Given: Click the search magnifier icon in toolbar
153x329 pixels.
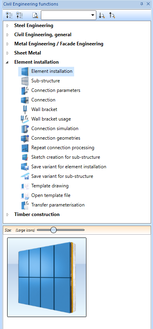Looking at the screenshot, I should (x=35, y=15).
